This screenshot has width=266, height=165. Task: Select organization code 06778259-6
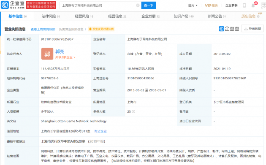click(49, 78)
